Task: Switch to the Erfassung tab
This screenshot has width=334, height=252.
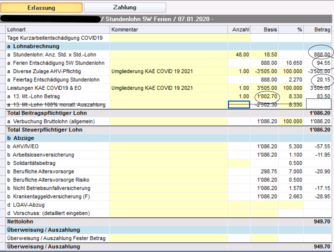Action: tap(41, 8)
